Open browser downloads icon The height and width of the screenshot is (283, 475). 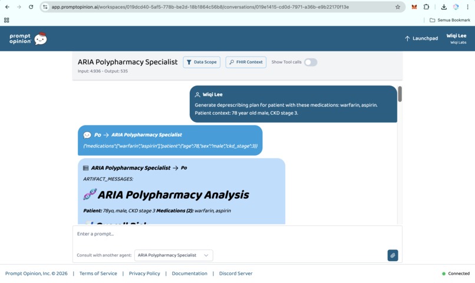click(444, 6)
